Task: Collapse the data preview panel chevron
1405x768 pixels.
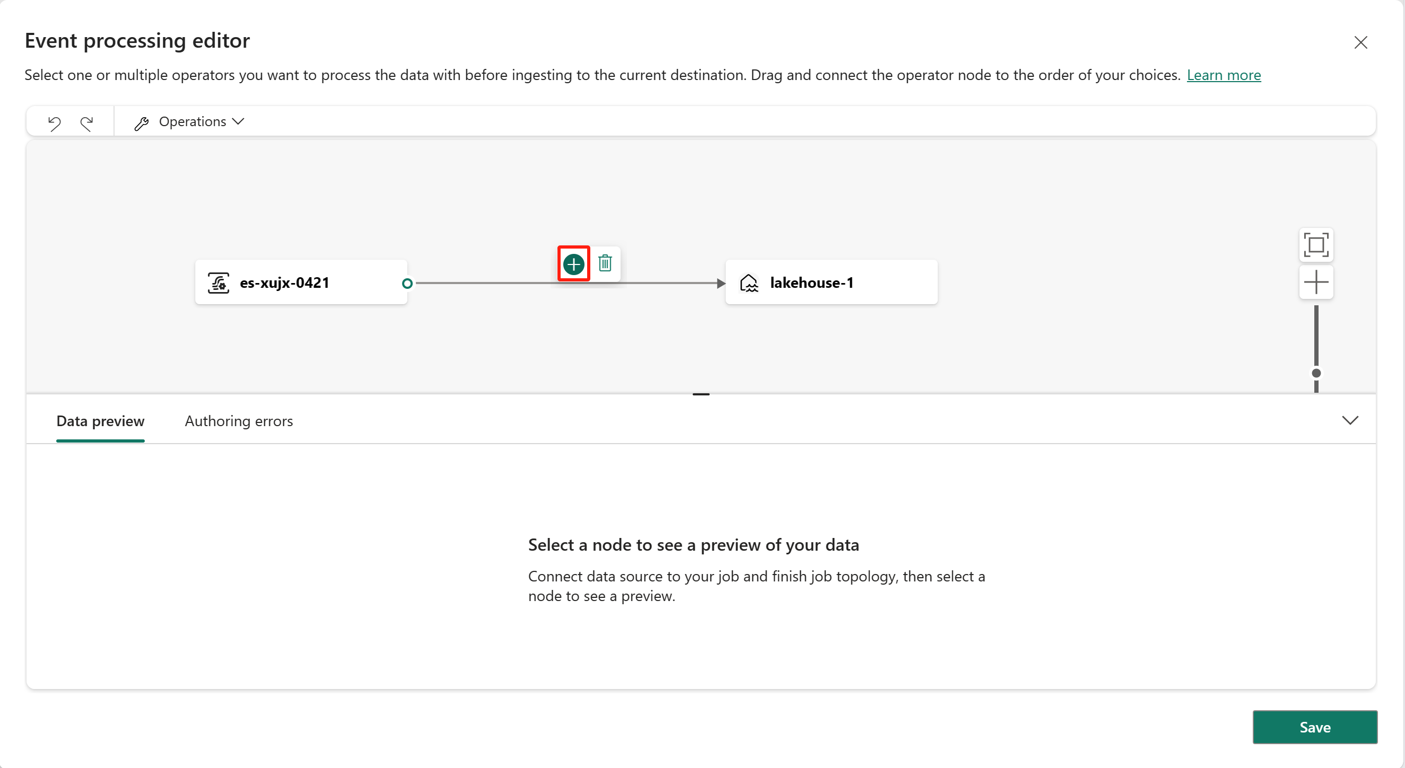Action: coord(1350,420)
